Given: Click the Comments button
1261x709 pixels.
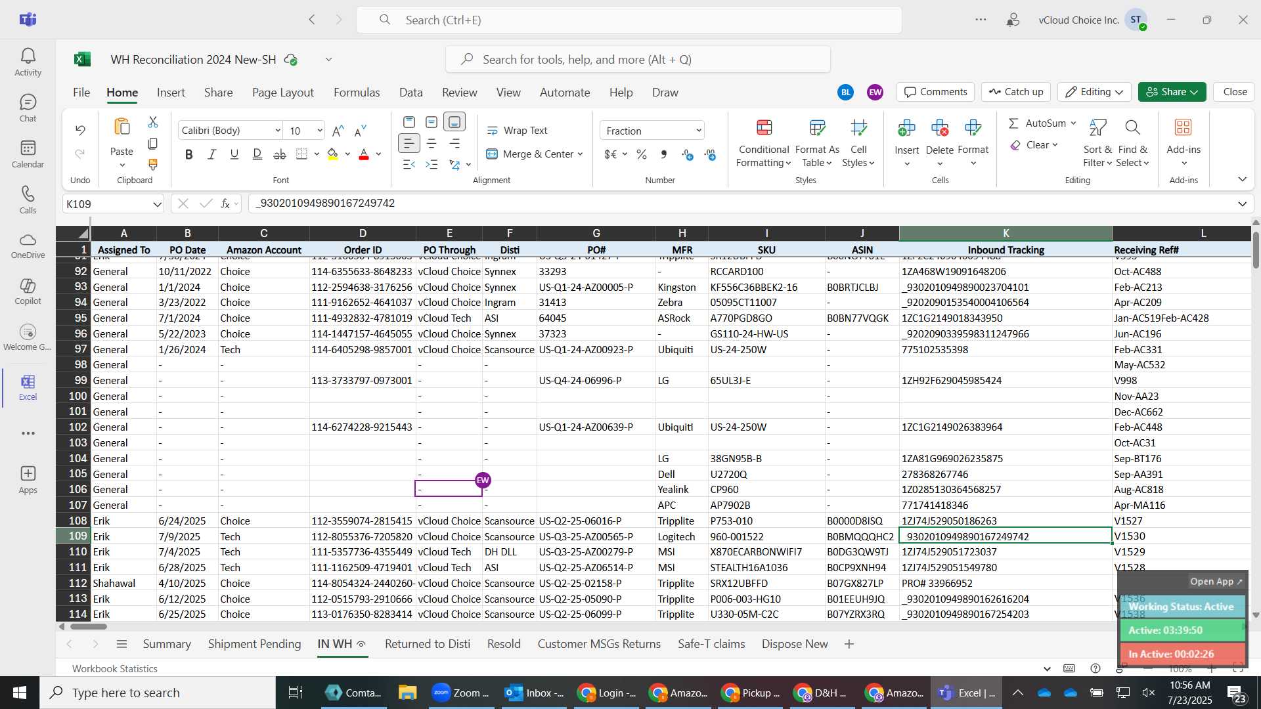Looking at the screenshot, I should tap(936, 92).
